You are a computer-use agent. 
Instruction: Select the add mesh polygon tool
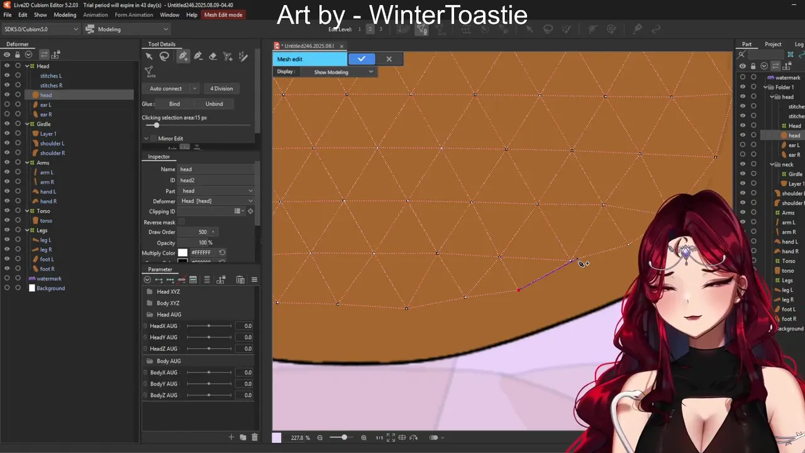[x=228, y=57]
